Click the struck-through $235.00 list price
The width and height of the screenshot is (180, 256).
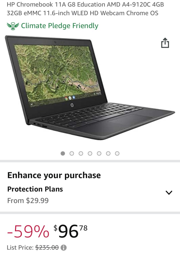[x=47, y=247]
